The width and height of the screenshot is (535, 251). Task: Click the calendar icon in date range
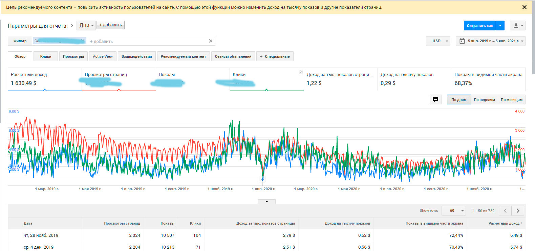[462, 41]
